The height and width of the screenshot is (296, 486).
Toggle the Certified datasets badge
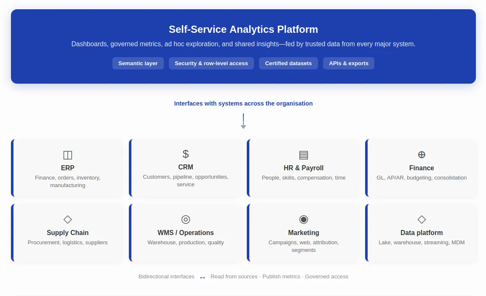[x=288, y=63]
